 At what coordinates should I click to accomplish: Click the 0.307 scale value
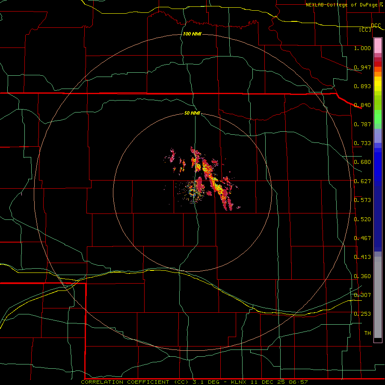pos(362,295)
